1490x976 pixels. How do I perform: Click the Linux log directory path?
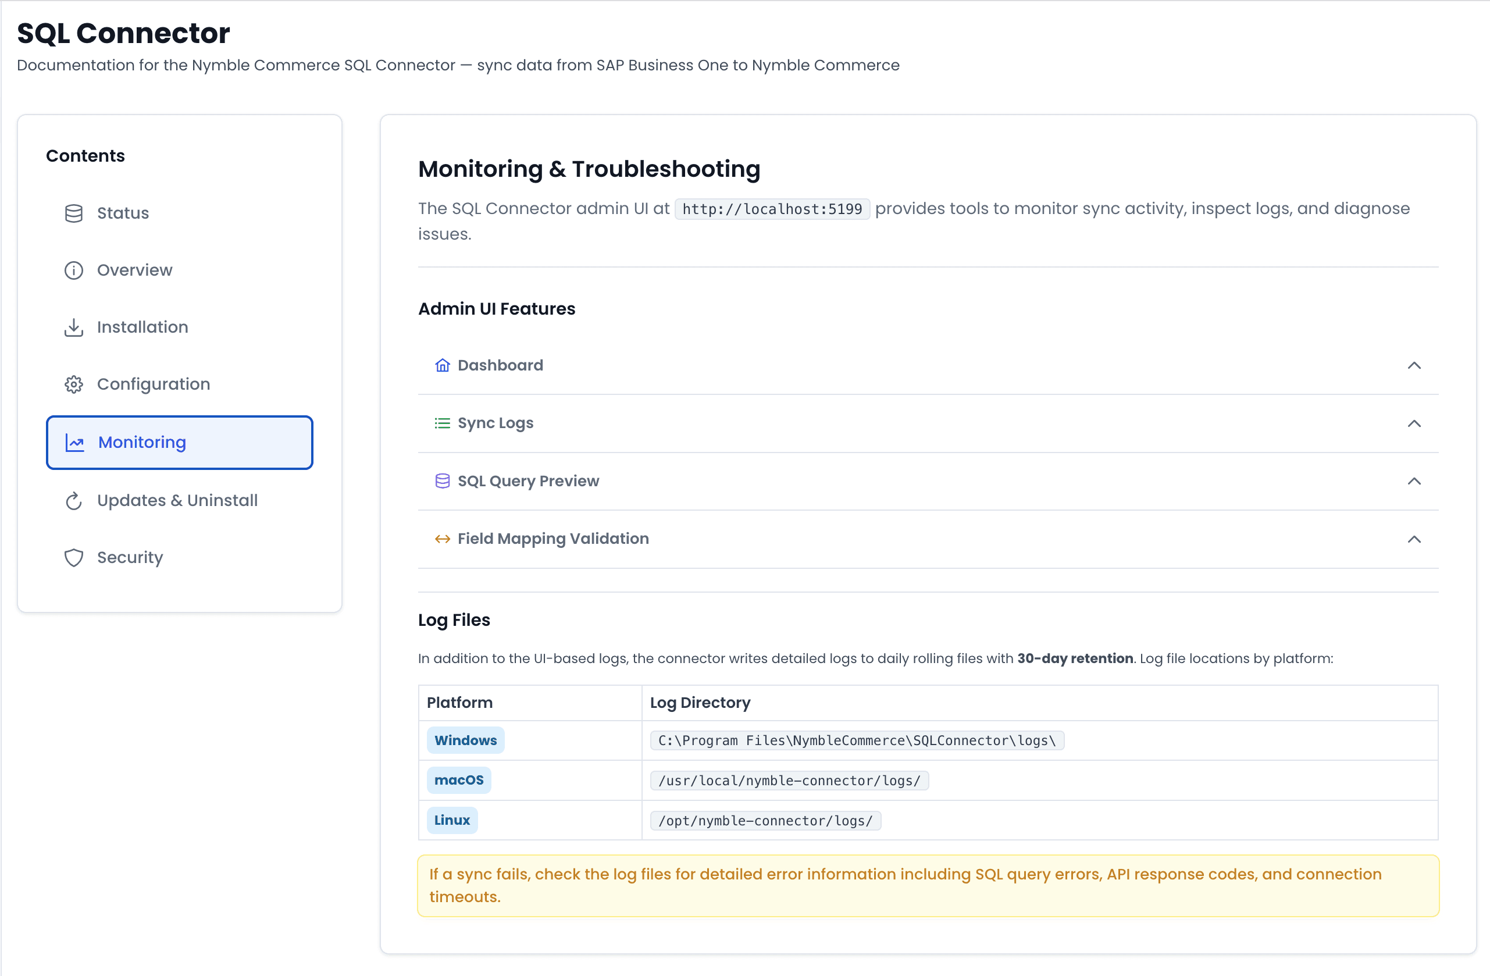click(x=765, y=821)
